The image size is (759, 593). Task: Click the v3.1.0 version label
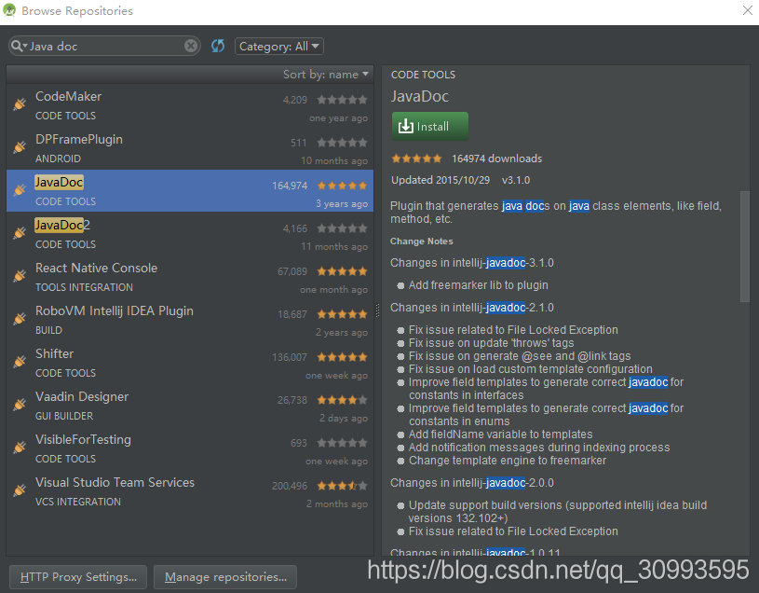tap(516, 180)
